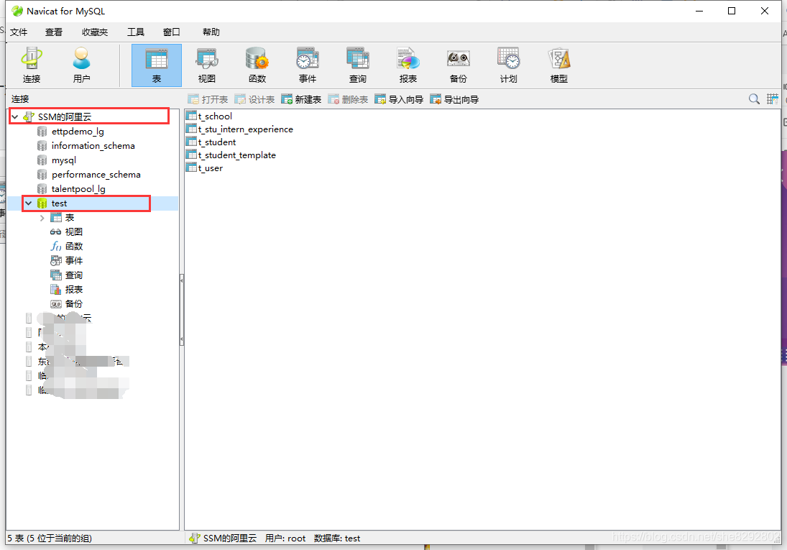
Task: Select the 函数 (Function) toolbar icon
Action: tap(257, 65)
